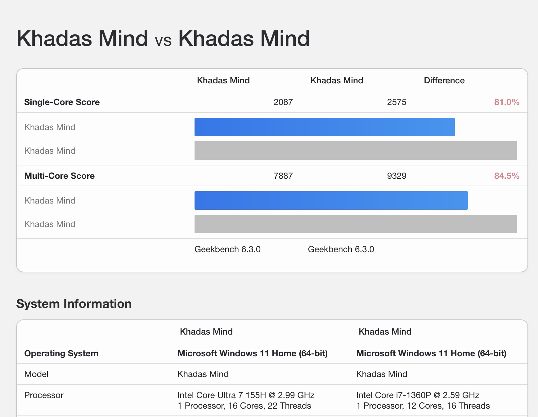Click the Multi-Core Score row label
The width and height of the screenshot is (538, 417).
(x=59, y=176)
